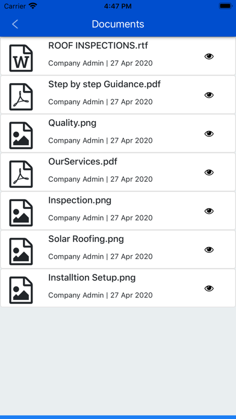Image resolution: width=236 pixels, height=419 pixels.
Task: Preview Inspection.png with the eye icon
Action: pyautogui.click(x=209, y=211)
